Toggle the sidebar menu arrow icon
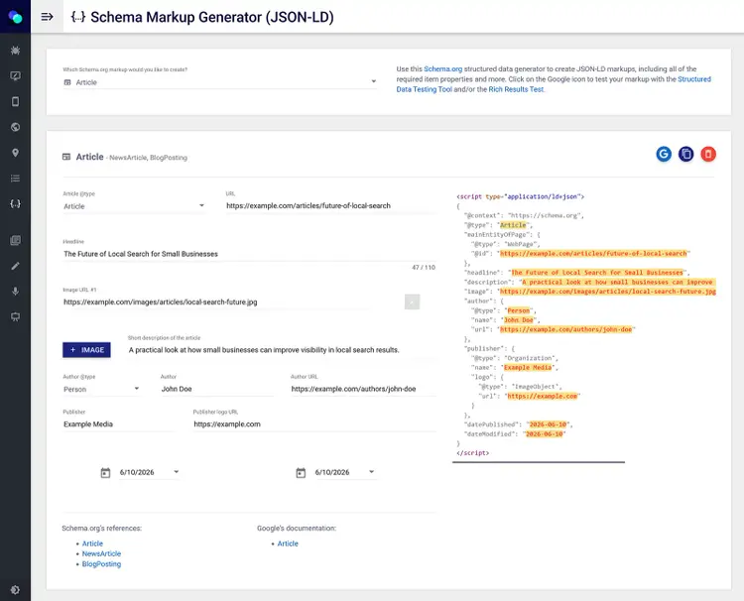The width and height of the screenshot is (744, 601). [x=47, y=17]
